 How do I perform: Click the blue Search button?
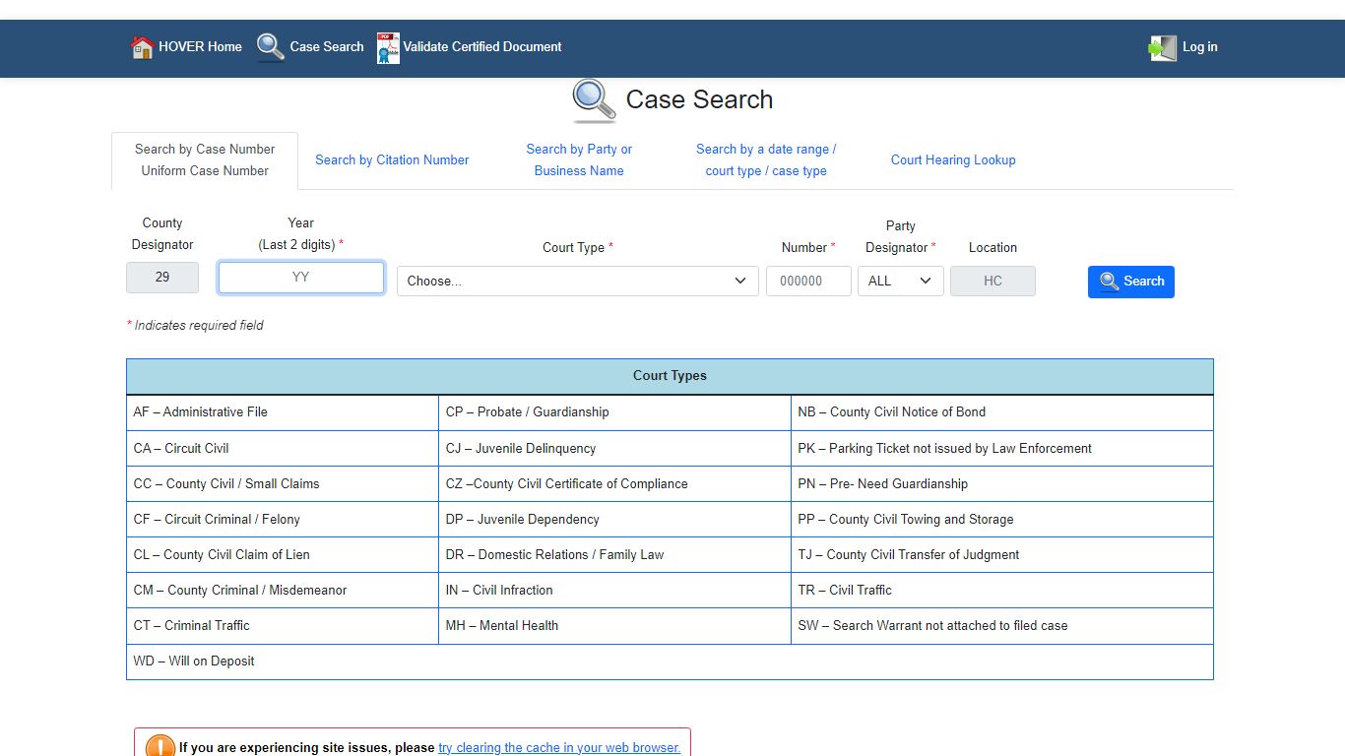[x=1131, y=282]
